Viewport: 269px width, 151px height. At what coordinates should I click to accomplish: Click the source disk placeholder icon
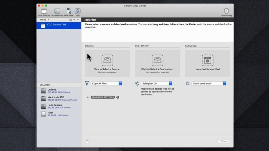tap(107, 60)
